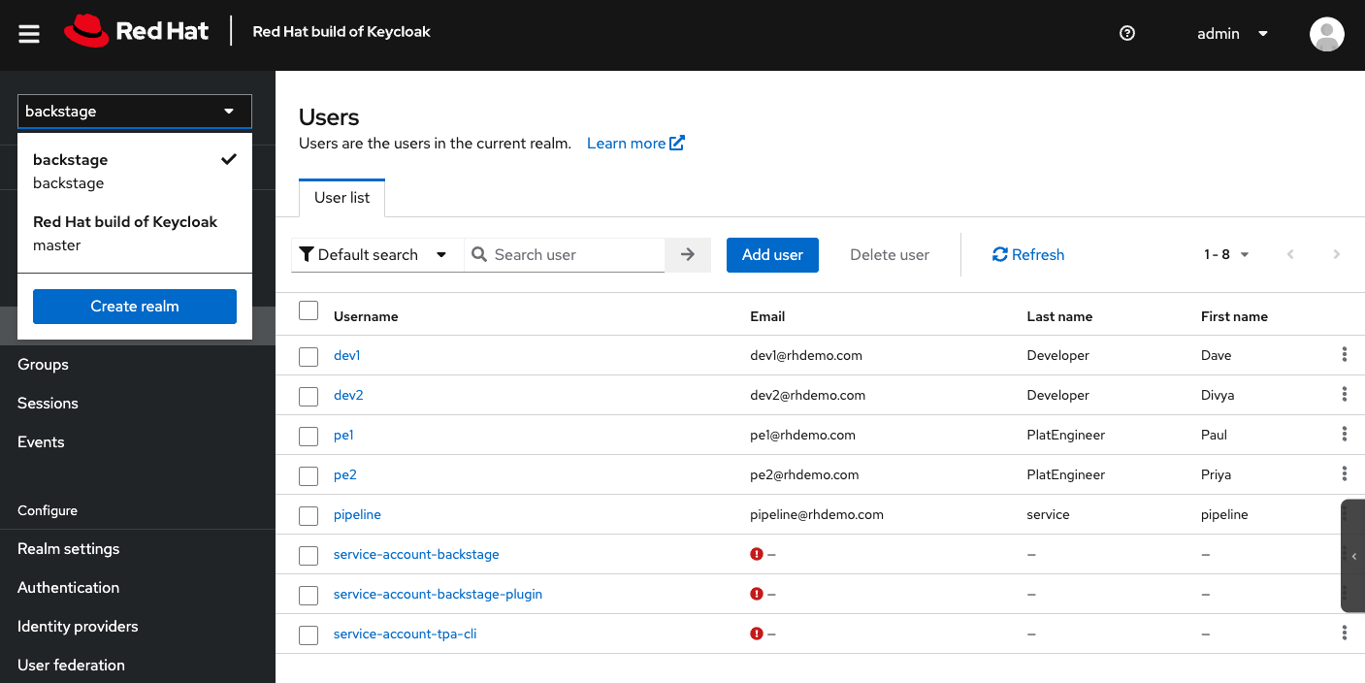Open the pe1 user link
1365x683 pixels.
coord(343,435)
